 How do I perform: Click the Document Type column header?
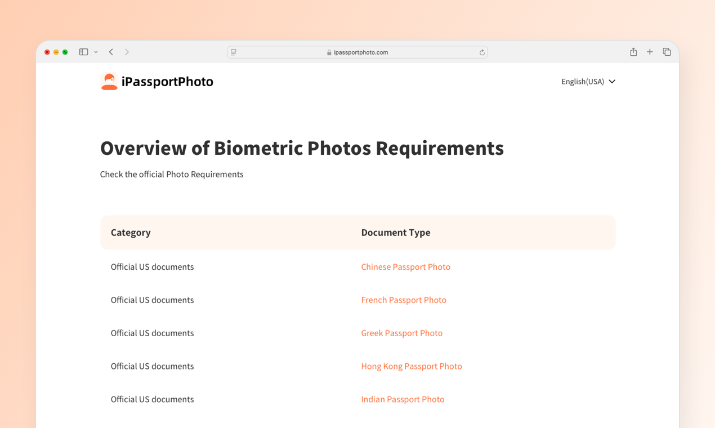[x=395, y=233]
